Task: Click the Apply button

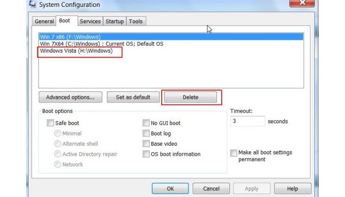Action: (252, 189)
